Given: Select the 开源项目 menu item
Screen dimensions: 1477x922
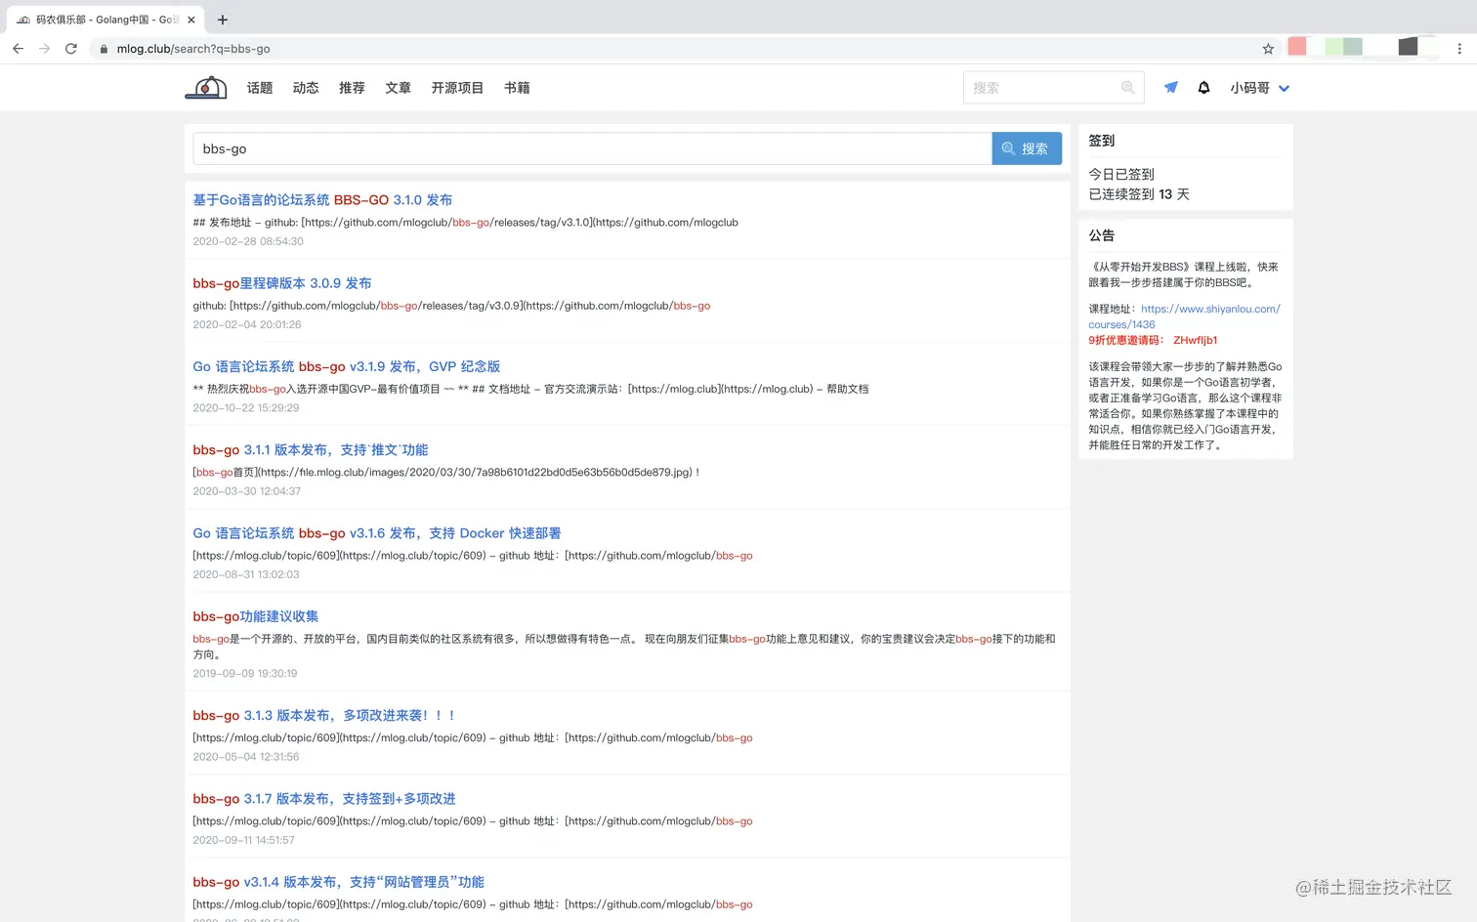Looking at the screenshot, I should (457, 87).
